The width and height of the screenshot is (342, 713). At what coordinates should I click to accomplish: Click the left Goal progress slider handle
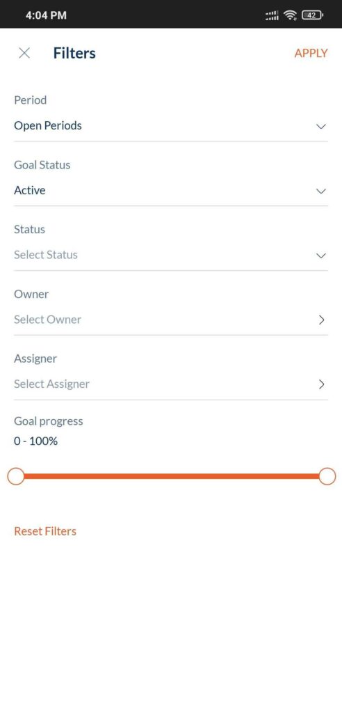coord(16,476)
